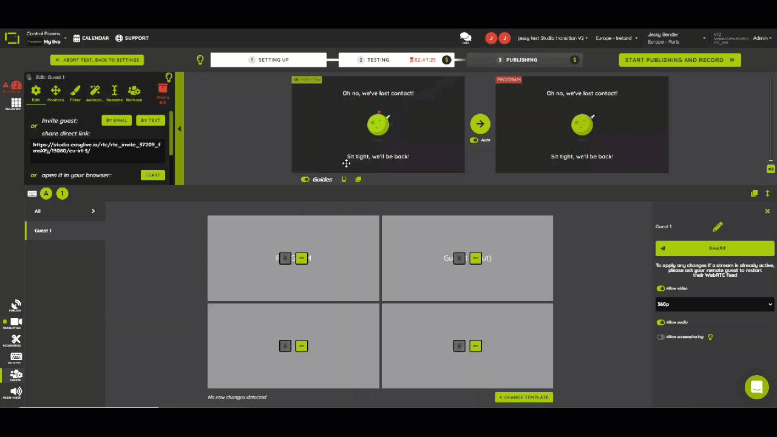Open Production in left sidebar
Viewport: 777px width, 437px height.
click(x=16, y=323)
